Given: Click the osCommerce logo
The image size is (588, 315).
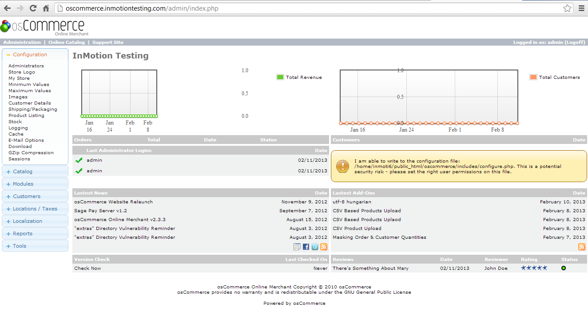Looking at the screenshot, I should click(x=44, y=27).
